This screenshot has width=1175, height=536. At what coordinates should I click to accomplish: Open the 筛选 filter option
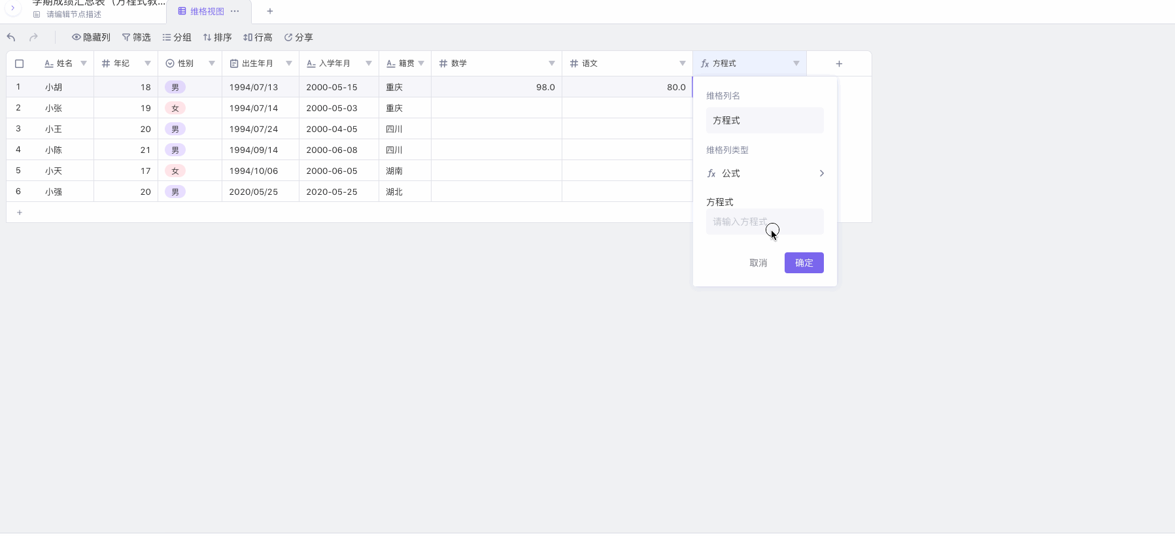136,37
